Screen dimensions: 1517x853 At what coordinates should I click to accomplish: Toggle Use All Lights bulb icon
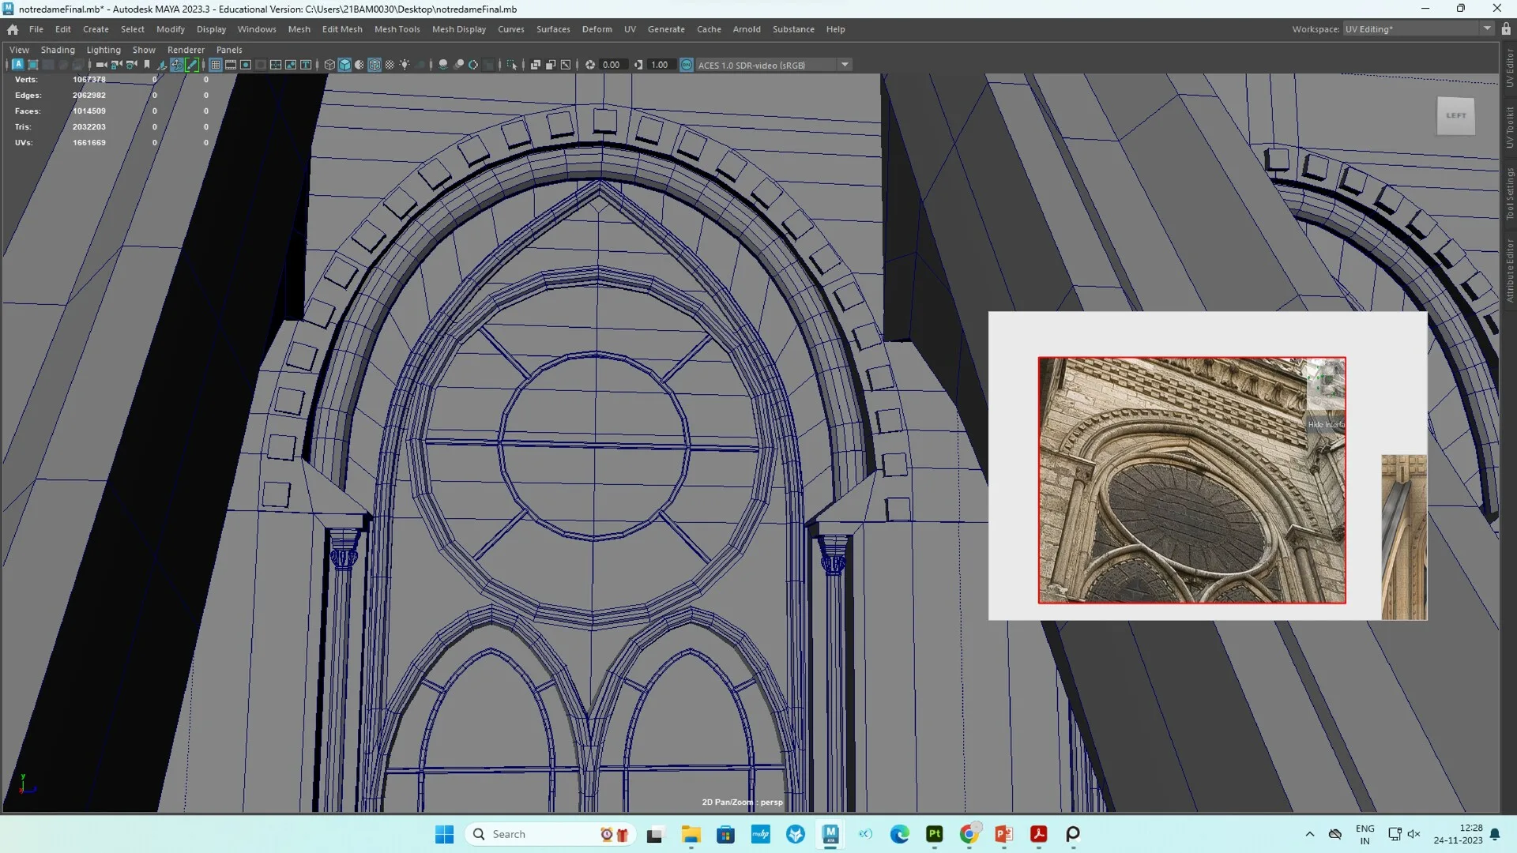coord(405,65)
